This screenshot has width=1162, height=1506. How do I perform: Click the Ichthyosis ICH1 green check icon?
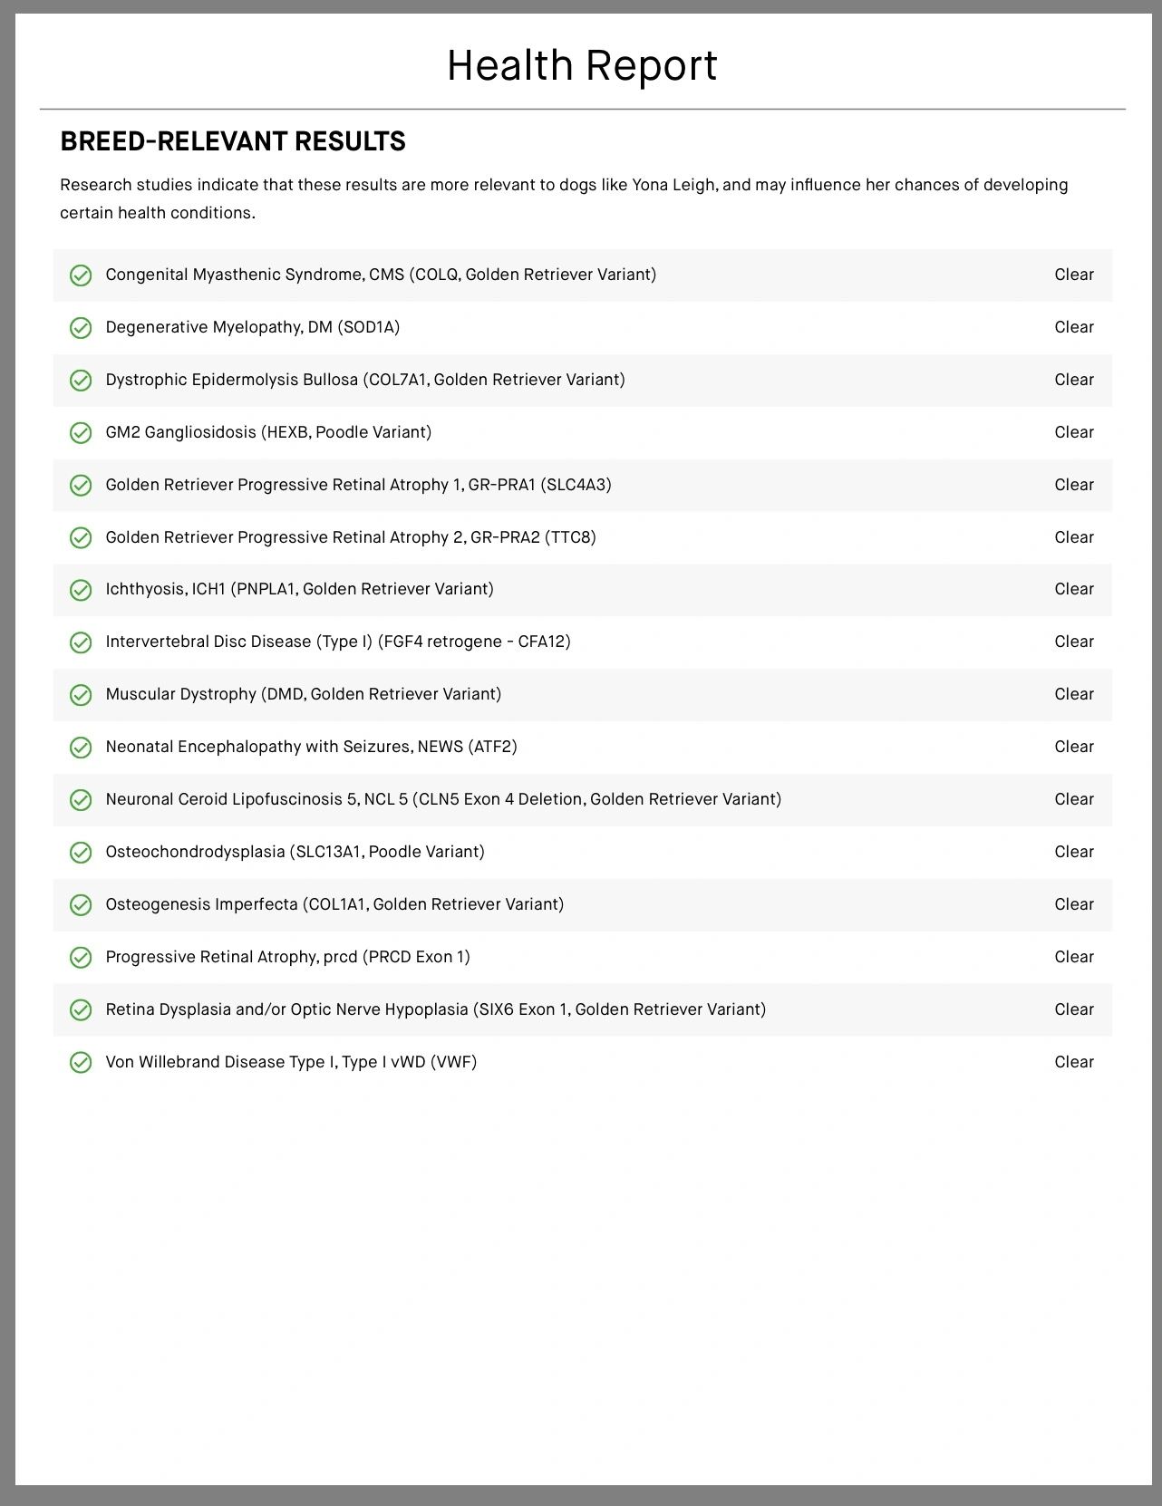(x=81, y=590)
